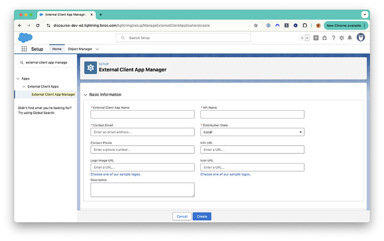Click the red browser profile icon
The height and width of the screenshot is (241, 384).
318,26
